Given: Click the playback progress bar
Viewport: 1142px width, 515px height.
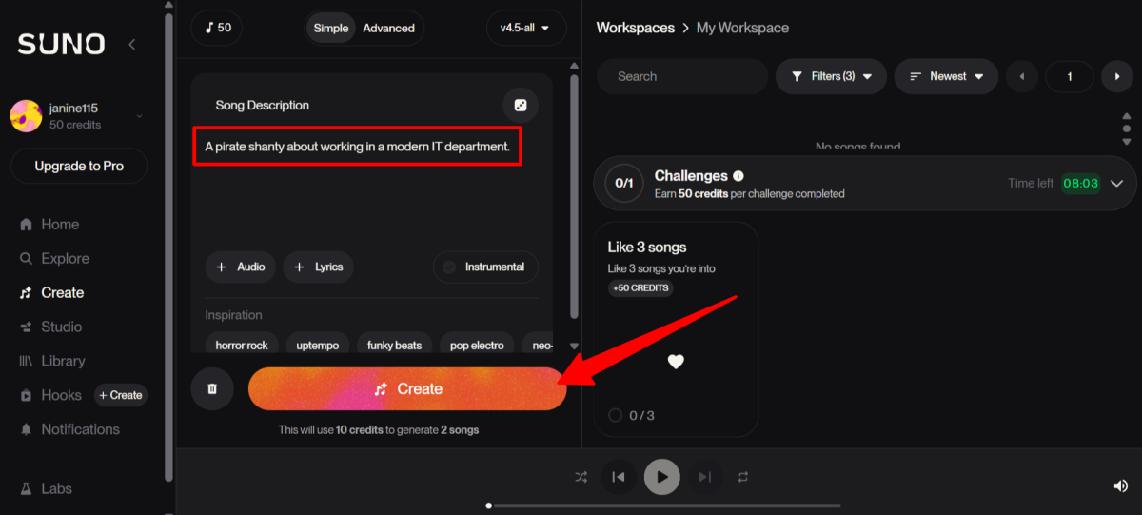Looking at the screenshot, I should tap(664, 505).
